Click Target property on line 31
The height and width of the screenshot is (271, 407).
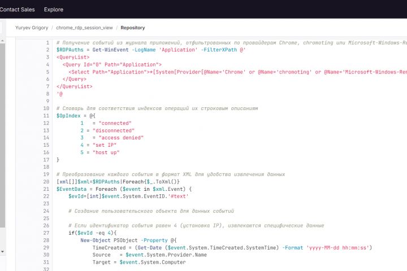[102, 262]
